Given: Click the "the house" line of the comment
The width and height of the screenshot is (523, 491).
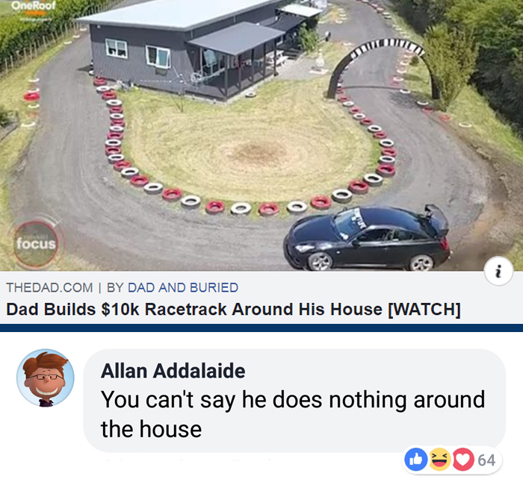Looking at the screenshot, I should click(x=151, y=429).
